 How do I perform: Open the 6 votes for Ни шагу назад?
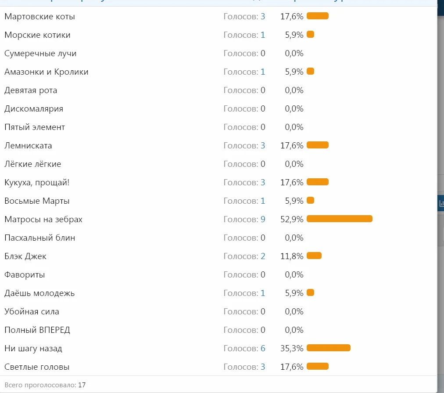click(263, 349)
